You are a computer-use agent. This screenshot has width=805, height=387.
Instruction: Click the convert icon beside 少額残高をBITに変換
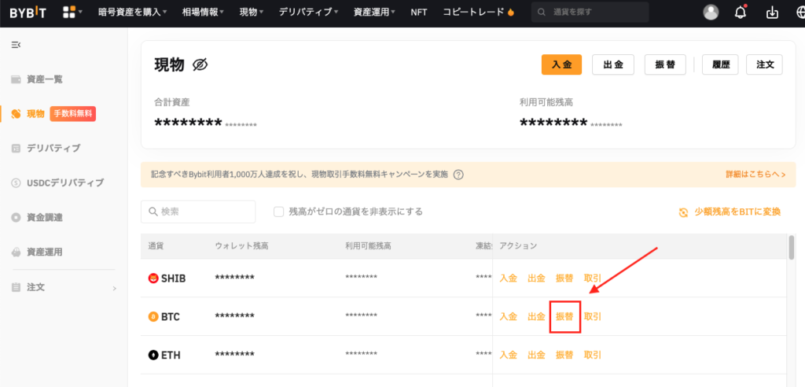[683, 212]
